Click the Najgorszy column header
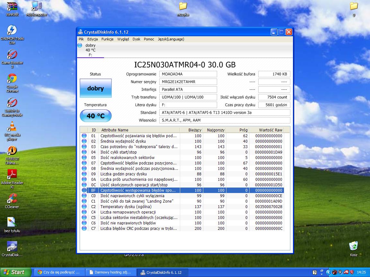The image size is (370, 277). (214, 130)
